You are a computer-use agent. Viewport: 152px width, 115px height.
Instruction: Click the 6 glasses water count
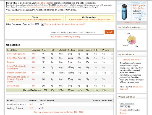137,11
